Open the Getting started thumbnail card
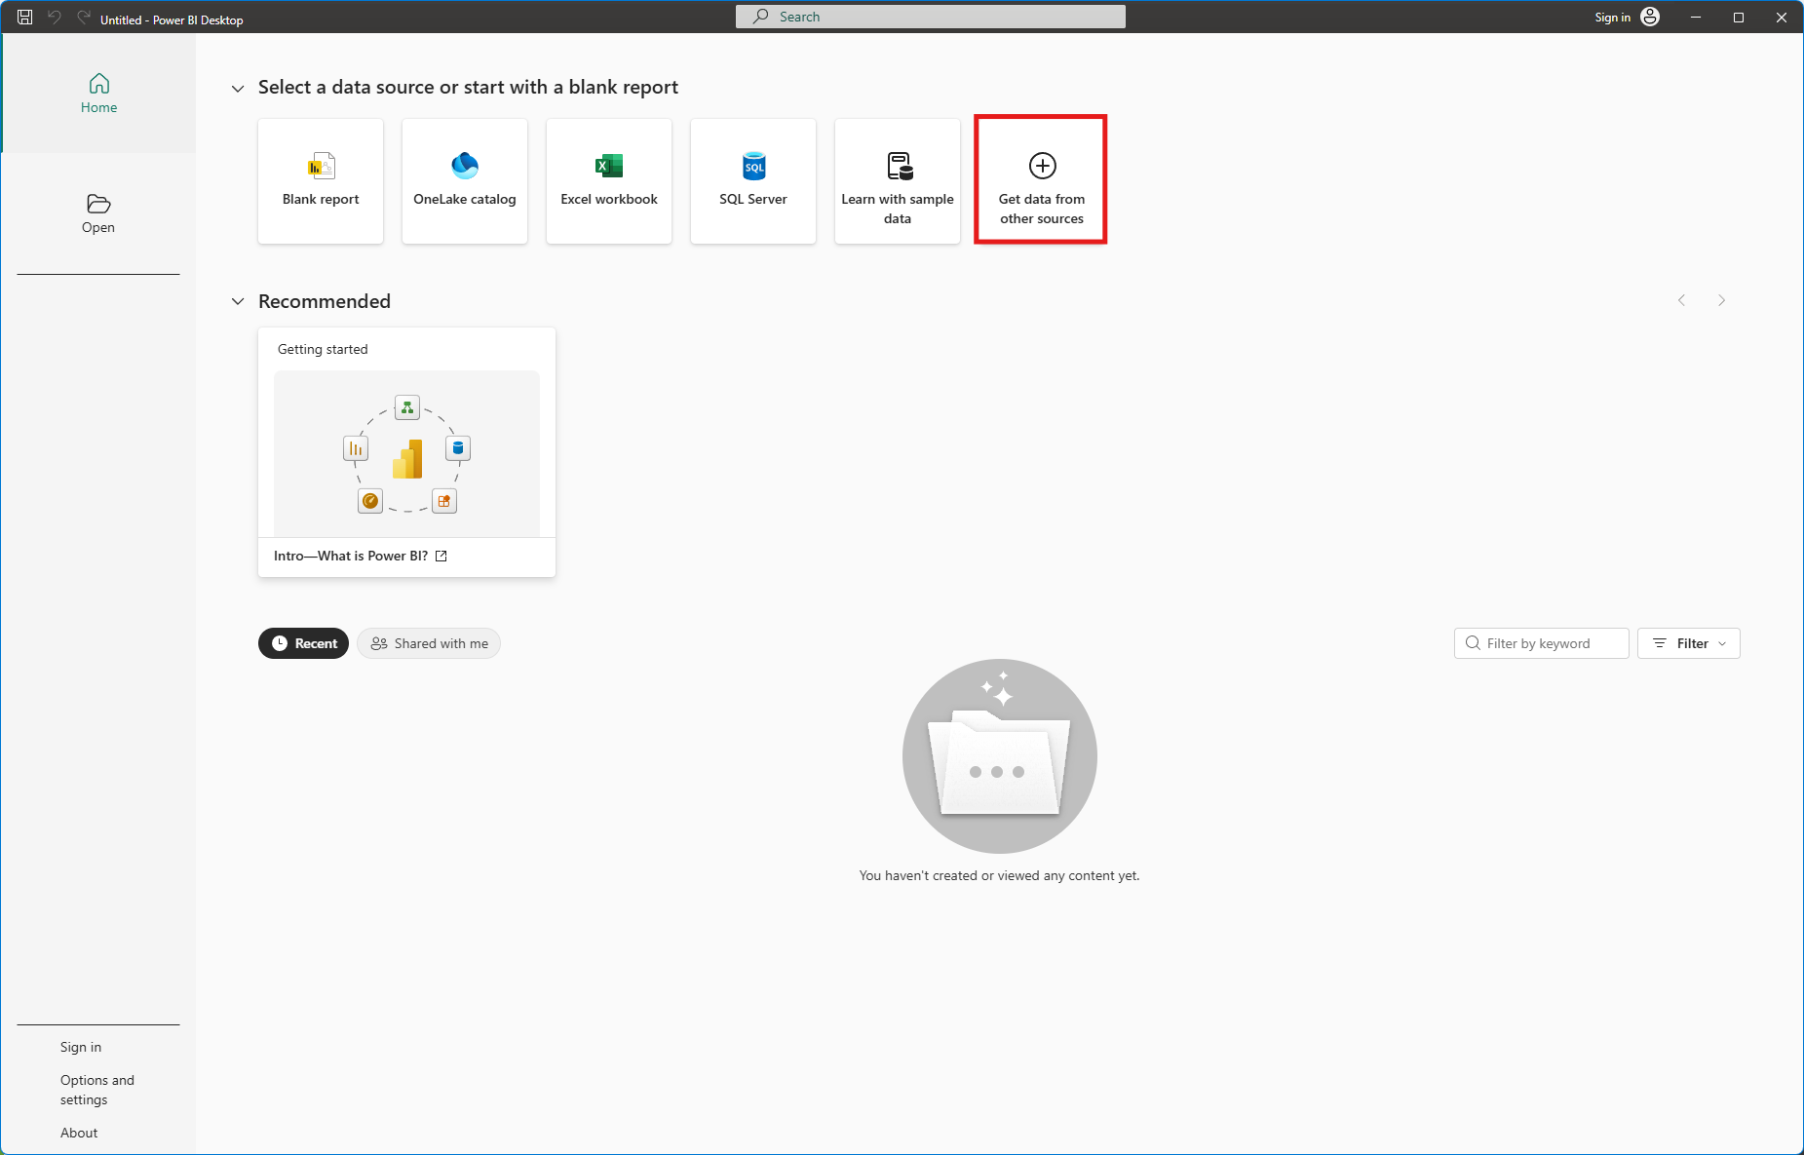Image resolution: width=1804 pixels, height=1155 pixels. click(406, 452)
